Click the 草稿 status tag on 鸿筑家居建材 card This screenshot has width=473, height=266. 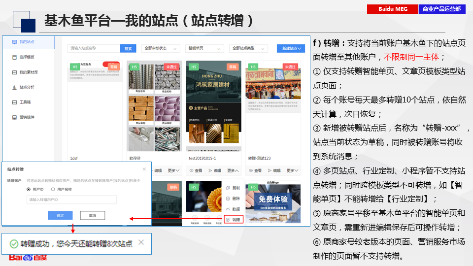tap(233, 66)
